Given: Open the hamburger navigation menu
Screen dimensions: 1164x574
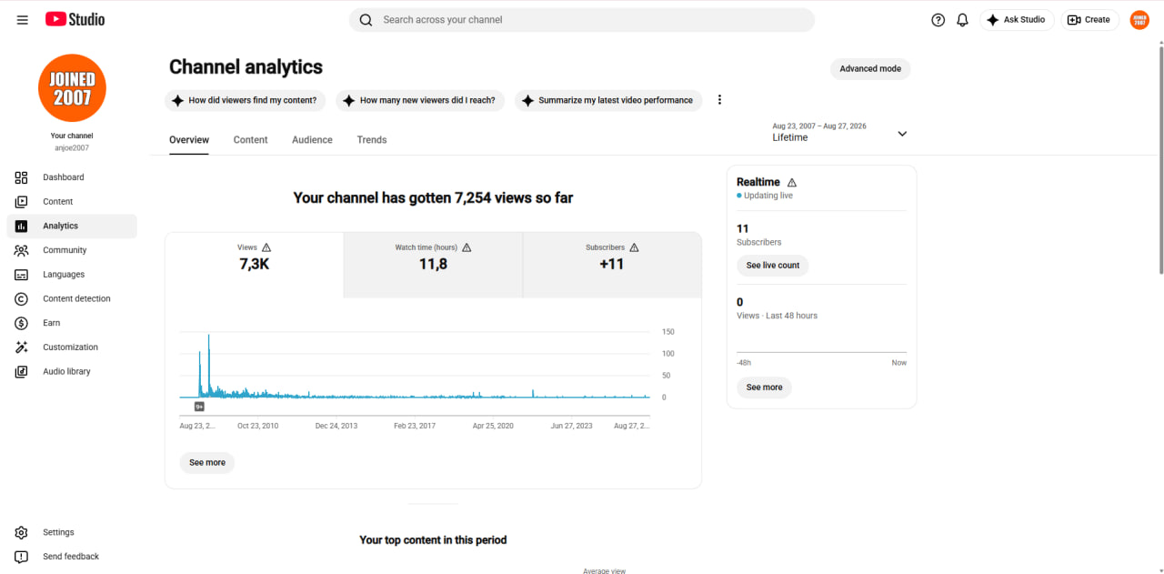Looking at the screenshot, I should (x=23, y=20).
